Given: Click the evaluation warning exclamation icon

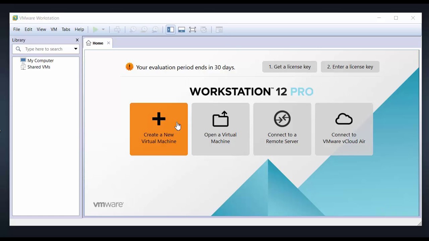Looking at the screenshot, I should tap(129, 67).
